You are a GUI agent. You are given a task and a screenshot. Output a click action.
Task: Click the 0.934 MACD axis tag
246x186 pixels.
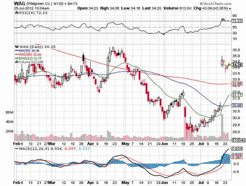(x=237, y=149)
